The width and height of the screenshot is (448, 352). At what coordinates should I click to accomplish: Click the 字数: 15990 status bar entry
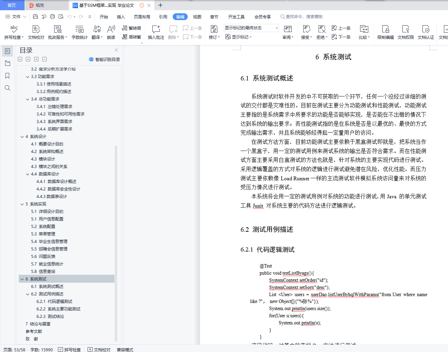(42, 350)
